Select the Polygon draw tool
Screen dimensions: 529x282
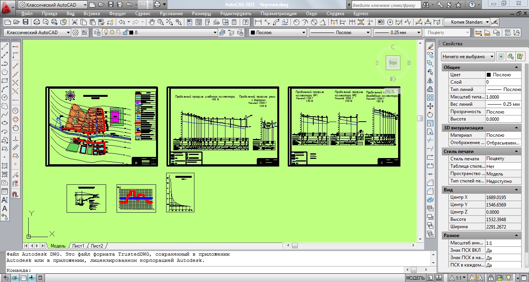pyautogui.click(x=5, y=72)
